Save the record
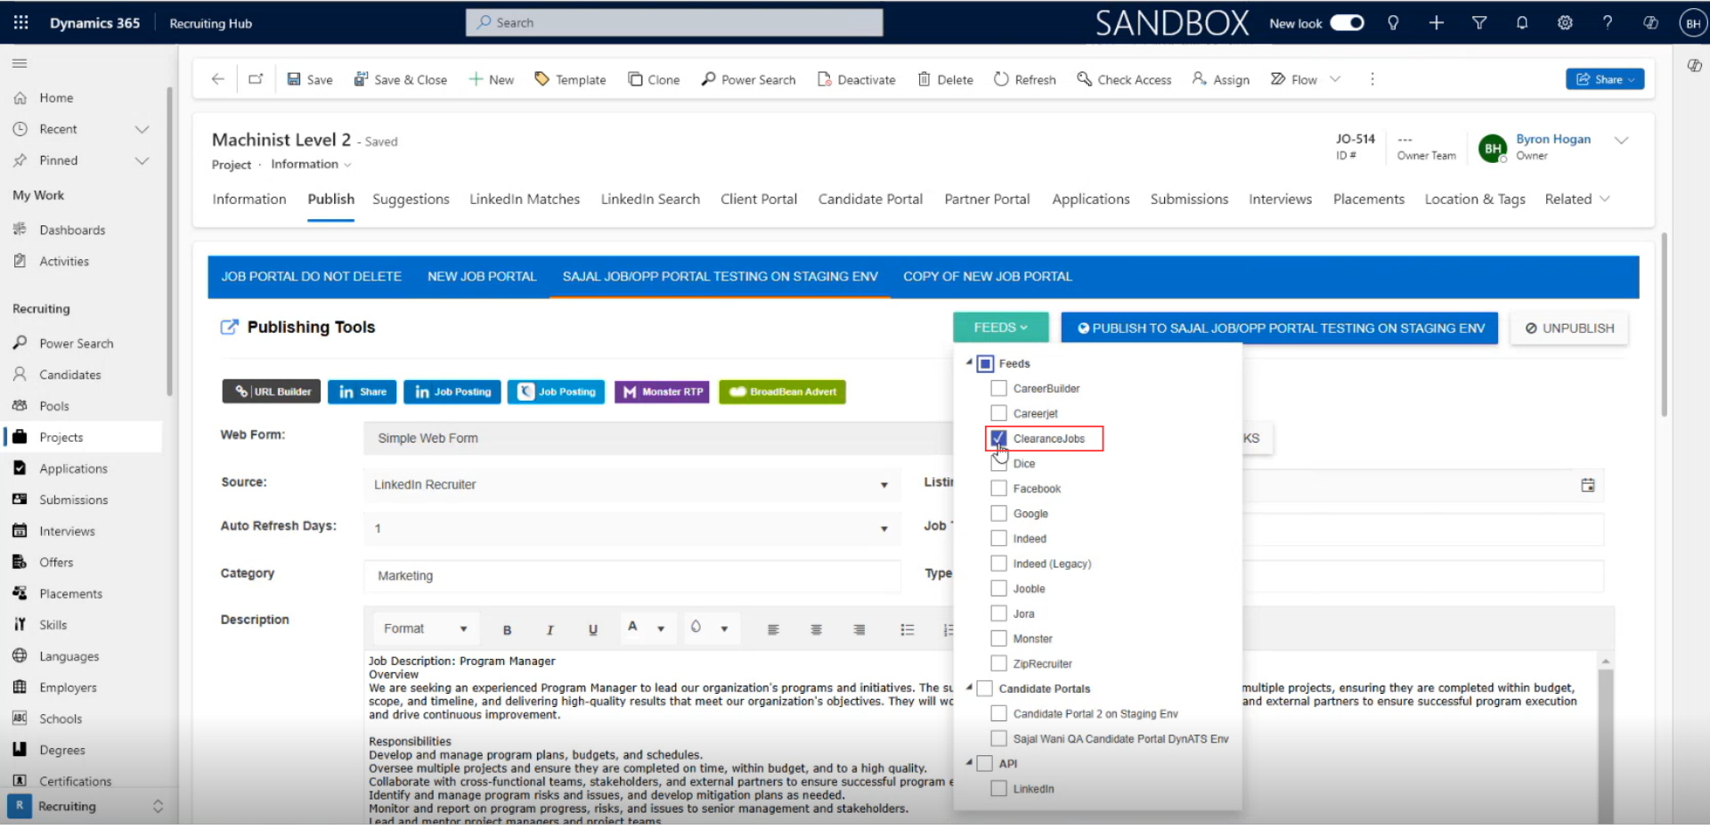Image resolution: width=1710 pixels, height=829 pixels. click(310, 79)
